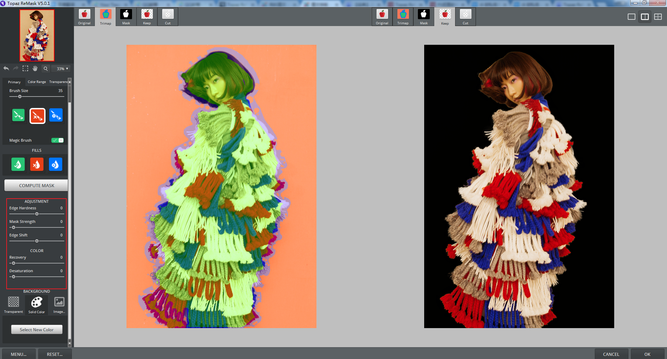Image resolution: width=667 pixels, height=359 pixels.
Task: Switch left view to Trimap
Action: coord(106,17)
